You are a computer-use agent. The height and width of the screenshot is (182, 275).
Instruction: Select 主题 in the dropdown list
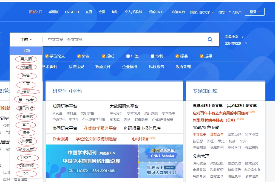(x=26, y=51)
